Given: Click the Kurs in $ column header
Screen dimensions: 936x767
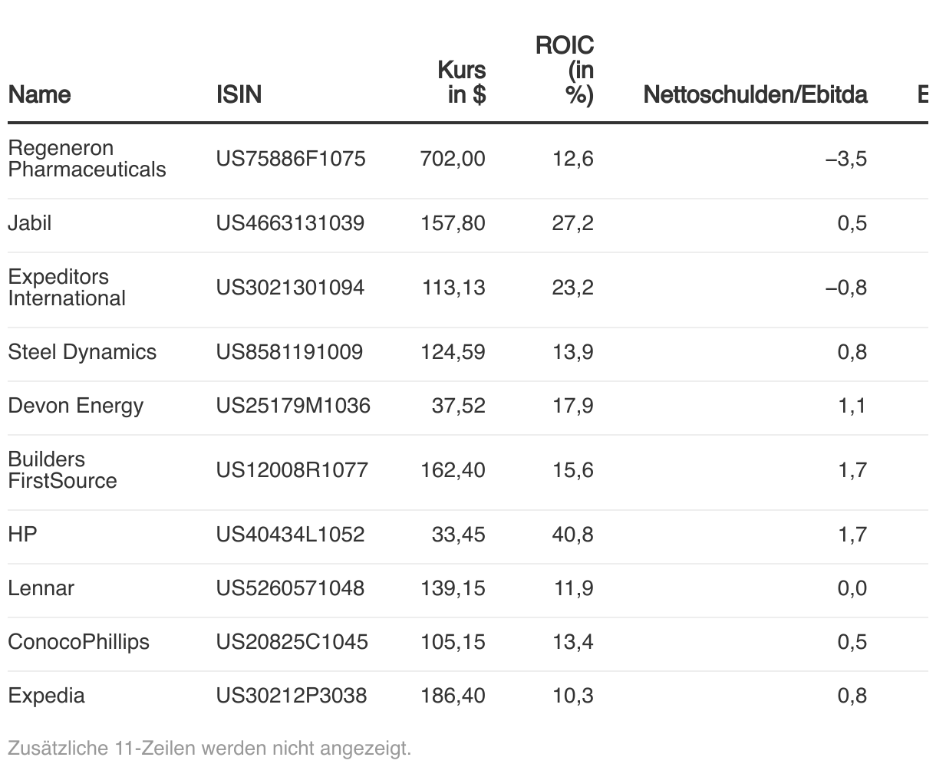Looking at the screenshot, I should pyautogui.click(x=461, y=82).
